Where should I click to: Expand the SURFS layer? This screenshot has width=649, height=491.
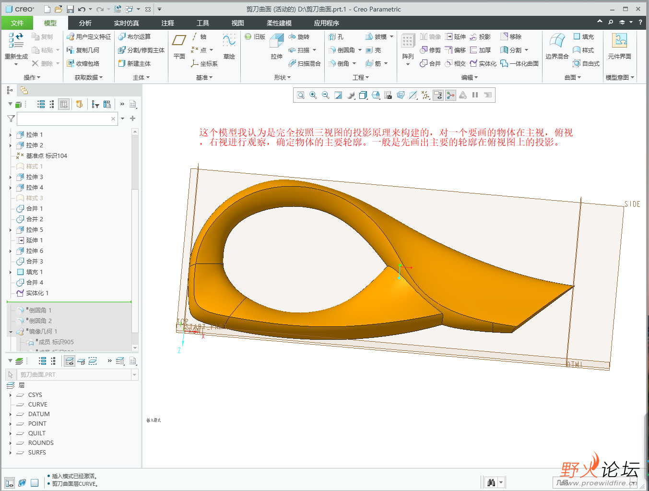[x=11, y=453]
